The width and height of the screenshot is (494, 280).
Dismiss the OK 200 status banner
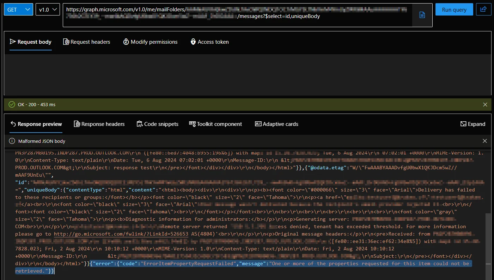click(485, 104)
